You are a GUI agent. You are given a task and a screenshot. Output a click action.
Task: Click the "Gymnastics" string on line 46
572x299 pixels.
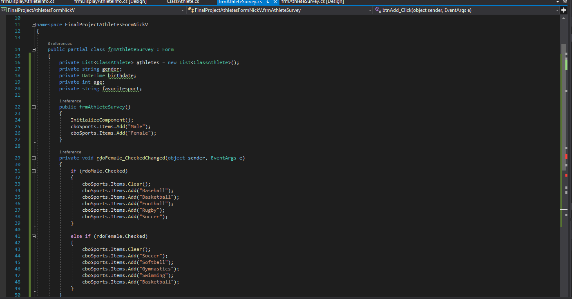point(156,269)
